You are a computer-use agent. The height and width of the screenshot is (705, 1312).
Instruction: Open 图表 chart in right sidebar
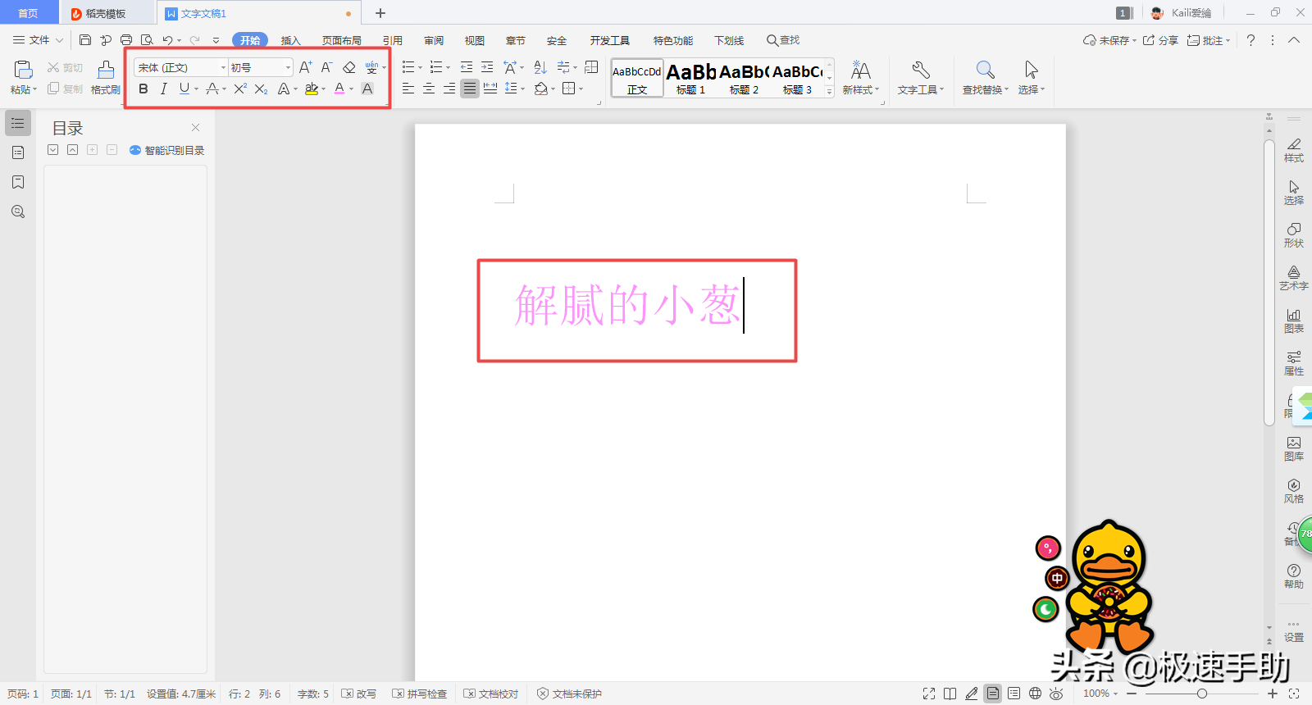click(1294, 321)
